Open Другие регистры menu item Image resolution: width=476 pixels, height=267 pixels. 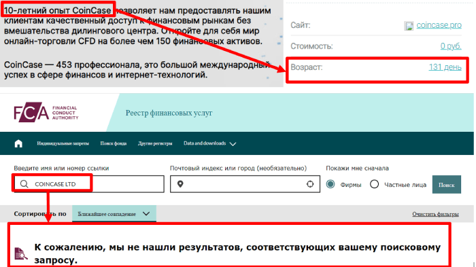click(155, 143)
